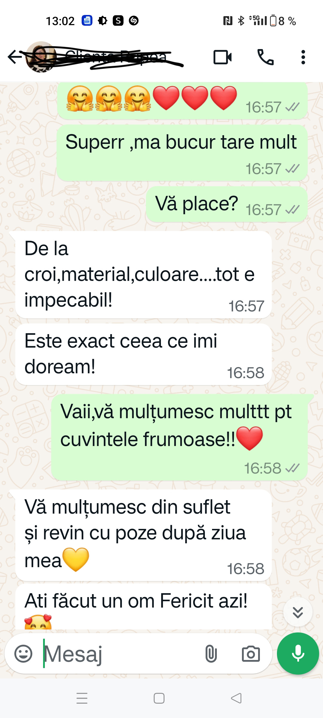Tap the hugging emojis and hearts message
The image size is (323, 718).
pos(182,101)
